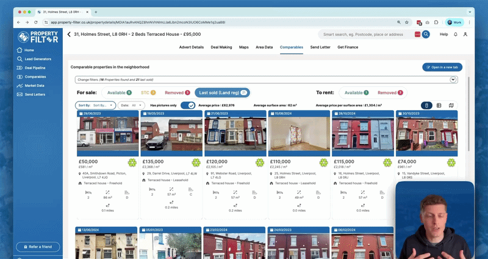Open the 40A Smithdown Road property photo
The height and width of the screenshot is (259, 488).
[108, 134]
